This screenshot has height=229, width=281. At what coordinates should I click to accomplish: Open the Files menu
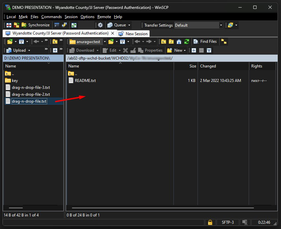pyautogui.click(x=34, y=17)
